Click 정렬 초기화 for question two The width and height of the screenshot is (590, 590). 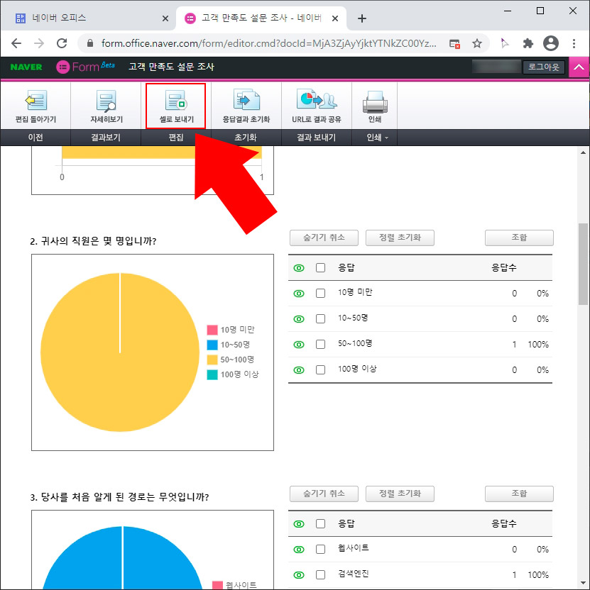point(400,238)
